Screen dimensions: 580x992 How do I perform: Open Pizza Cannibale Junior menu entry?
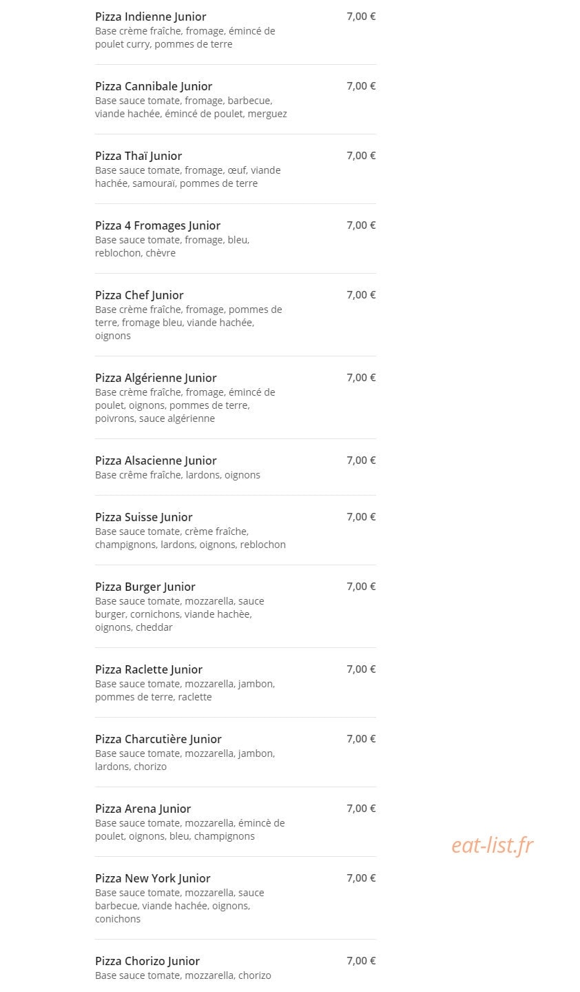point(154,86)
